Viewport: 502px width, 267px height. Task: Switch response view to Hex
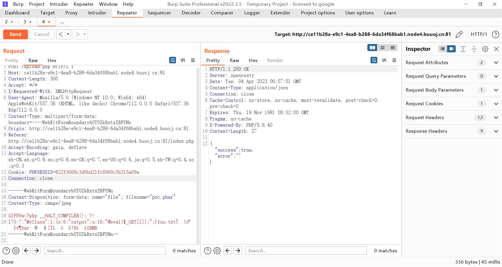(253, 60)
